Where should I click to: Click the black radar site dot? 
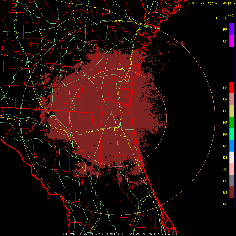pyautogui.click(x=118, y=117)
